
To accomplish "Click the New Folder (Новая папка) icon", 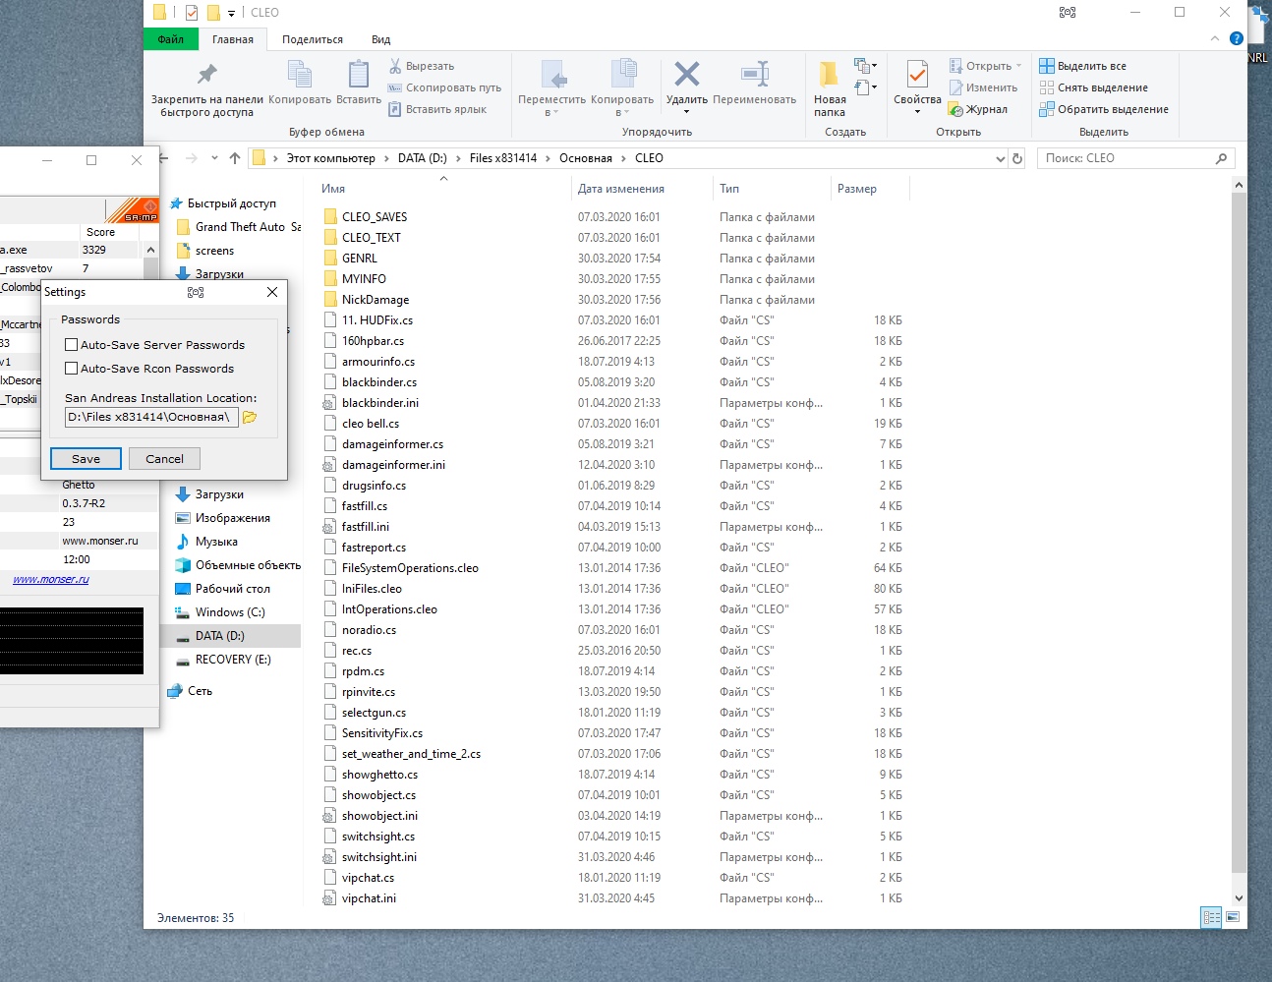I will (x=829, y=75).
